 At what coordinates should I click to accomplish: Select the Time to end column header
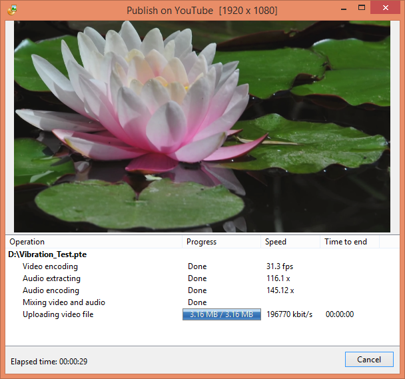[x=345, y=242]
